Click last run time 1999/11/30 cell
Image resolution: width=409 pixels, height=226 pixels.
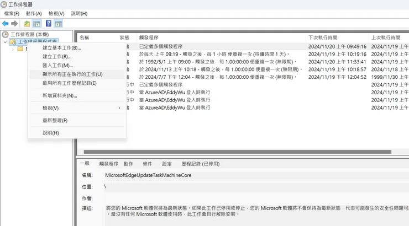[390, 77]
